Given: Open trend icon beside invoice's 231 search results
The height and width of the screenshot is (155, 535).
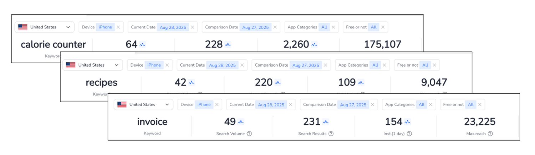Looking at the screenshot, I should tap(326, 122).
